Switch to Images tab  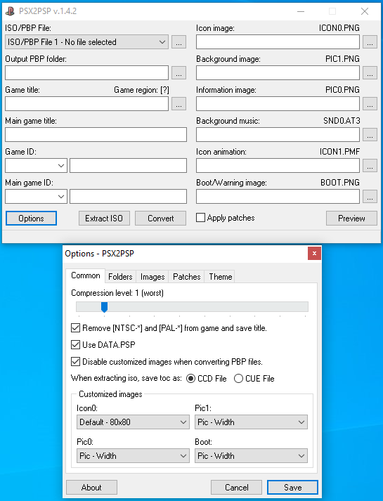[x=152, y=277]
